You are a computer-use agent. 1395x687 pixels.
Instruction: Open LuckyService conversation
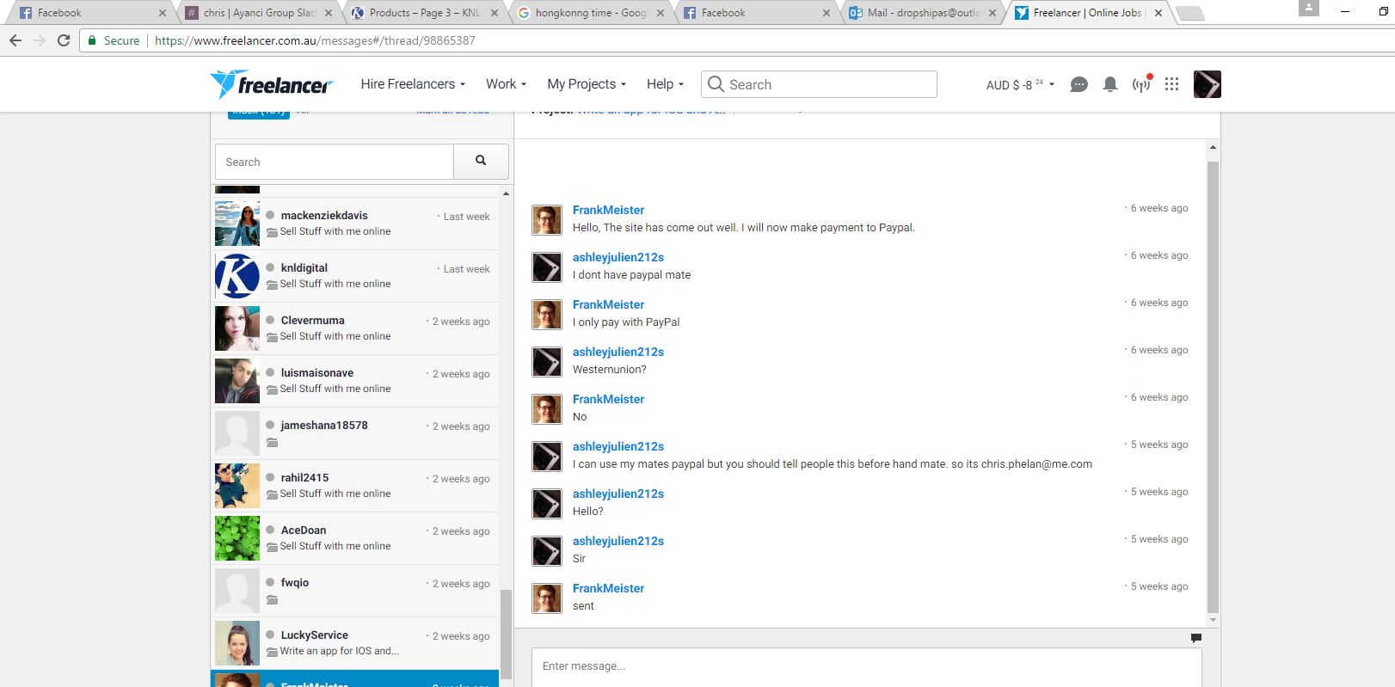click(x=355, y=643)
